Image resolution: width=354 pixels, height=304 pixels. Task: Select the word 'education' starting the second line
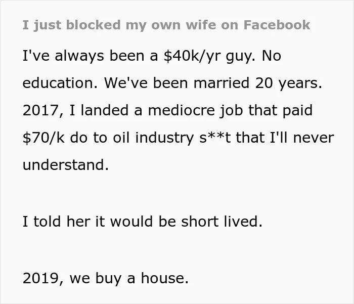58,83
